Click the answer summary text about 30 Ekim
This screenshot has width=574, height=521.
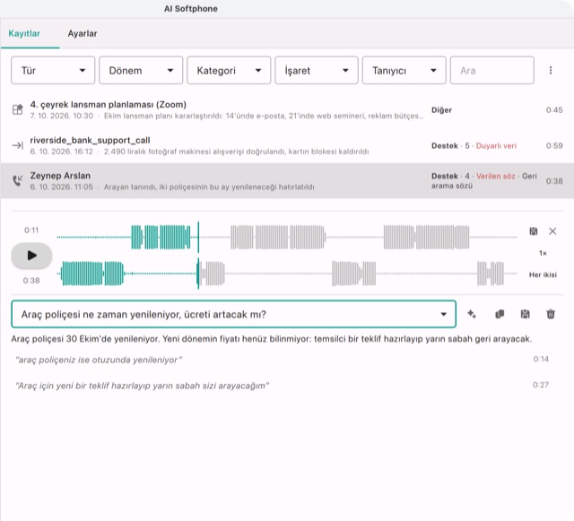tap(271, 339)
